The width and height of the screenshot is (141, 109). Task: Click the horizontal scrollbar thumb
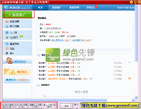[x=56, y=100]
